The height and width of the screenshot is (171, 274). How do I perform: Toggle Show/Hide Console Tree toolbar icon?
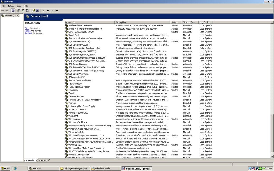[13, 11]
